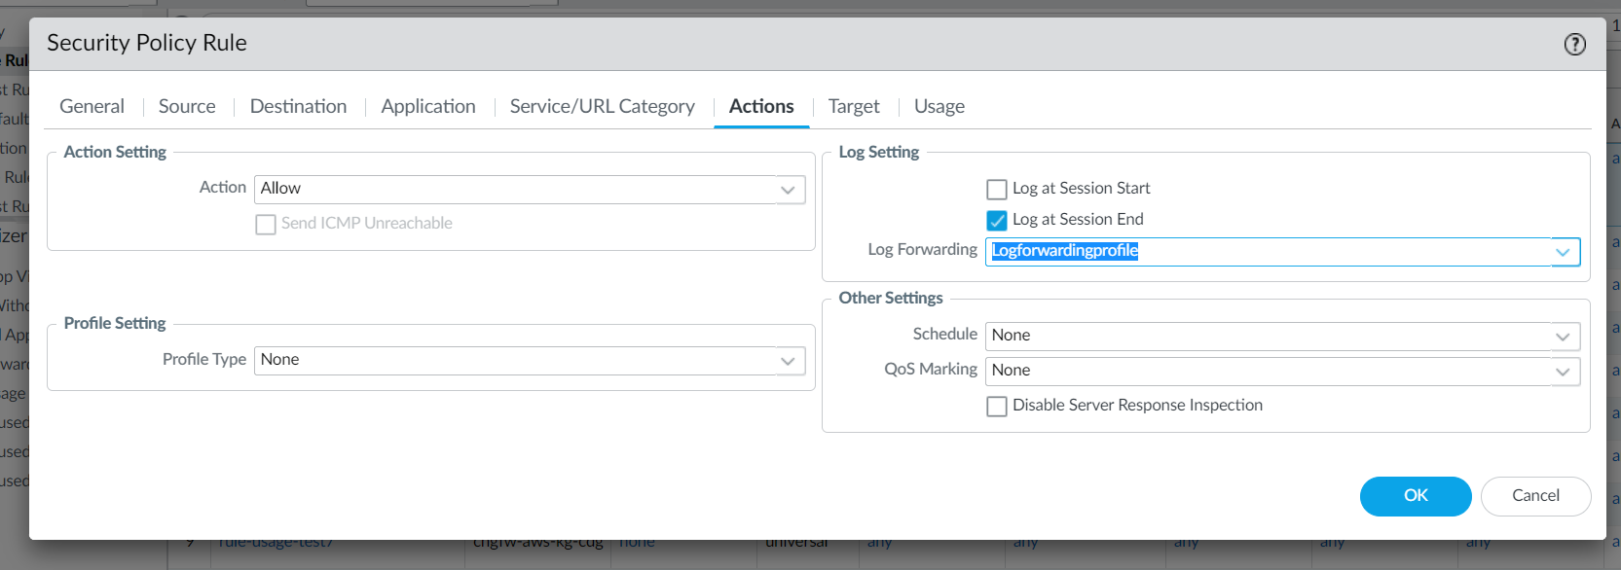Viewport: 1621px width, 570px height.
Task: Go to the Destination tab
Action: pos(298,106)
